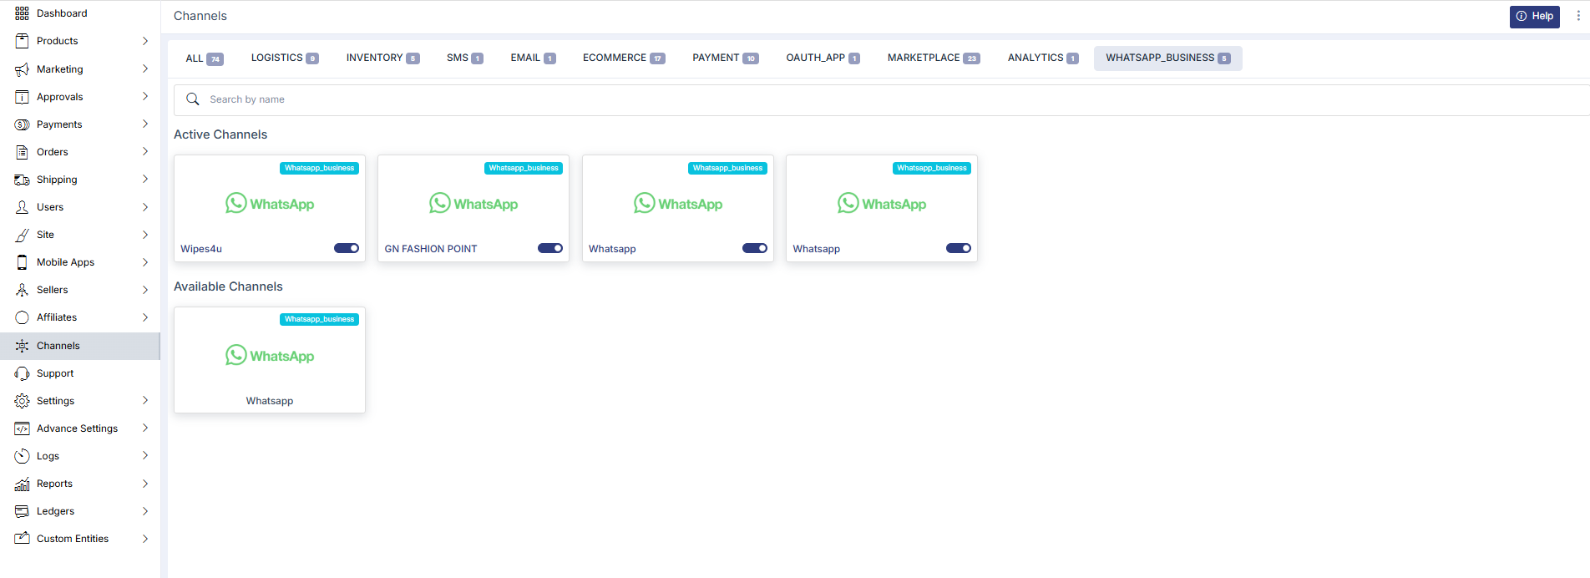Click the Advance Settings code icon
Viewport: 1590px width, 578px height.
[x=22, y=428]
